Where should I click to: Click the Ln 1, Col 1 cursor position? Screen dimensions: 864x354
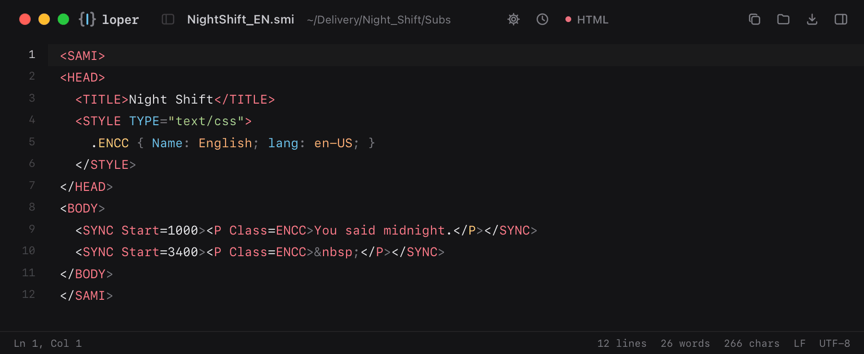tap(48, 343)
